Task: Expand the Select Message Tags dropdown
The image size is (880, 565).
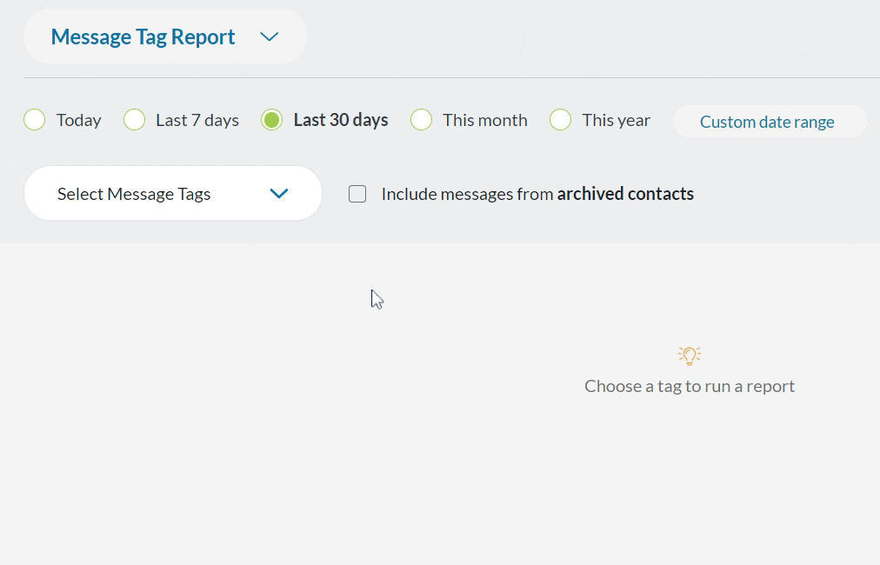Action: click(x=172, y=193)
